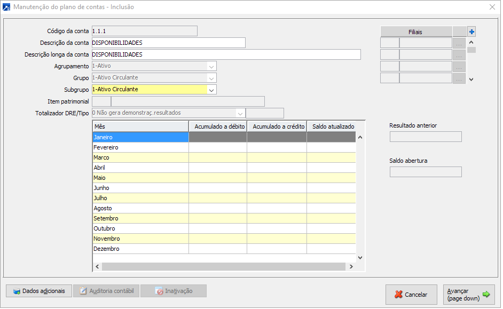503x309 pixels.
Task: Focus the Descrição da conta field
Action: (x=168, y=43)
